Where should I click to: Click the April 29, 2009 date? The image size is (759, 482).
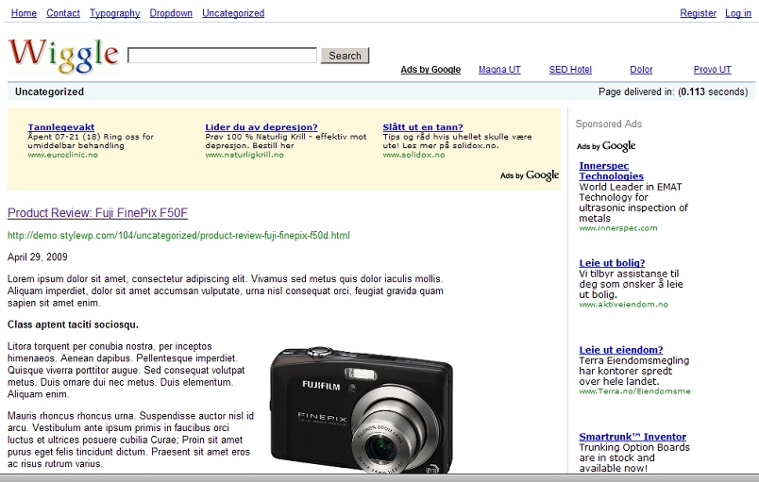37,258
